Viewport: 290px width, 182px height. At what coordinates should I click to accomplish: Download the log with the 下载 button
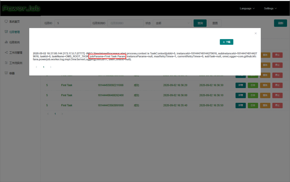point(226,42)
